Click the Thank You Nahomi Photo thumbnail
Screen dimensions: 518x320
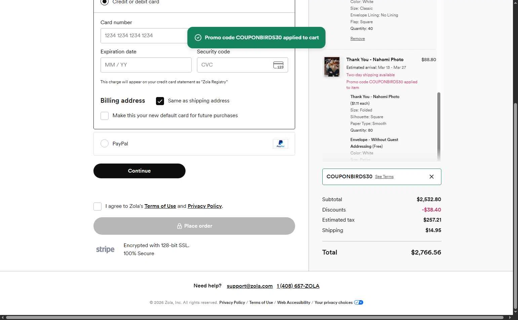point(332,66)
